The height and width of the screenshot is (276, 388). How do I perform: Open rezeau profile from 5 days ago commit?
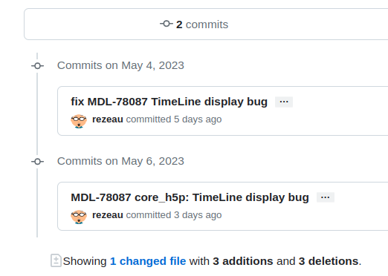coord(108,119)
